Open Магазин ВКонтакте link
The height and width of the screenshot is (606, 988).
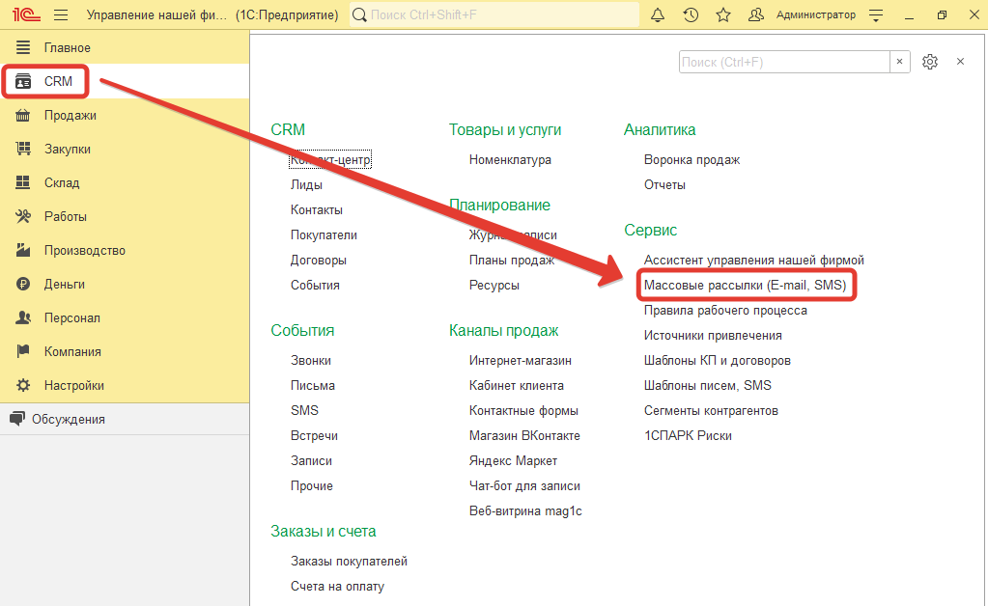click(x=524, y=436)
